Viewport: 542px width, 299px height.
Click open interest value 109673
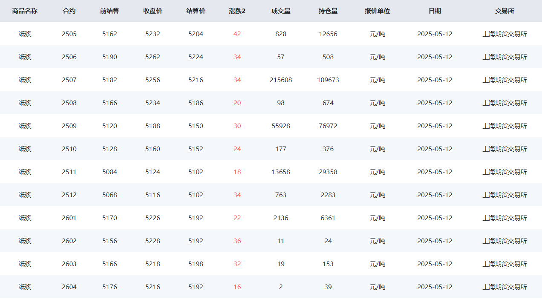coord(328,80)
